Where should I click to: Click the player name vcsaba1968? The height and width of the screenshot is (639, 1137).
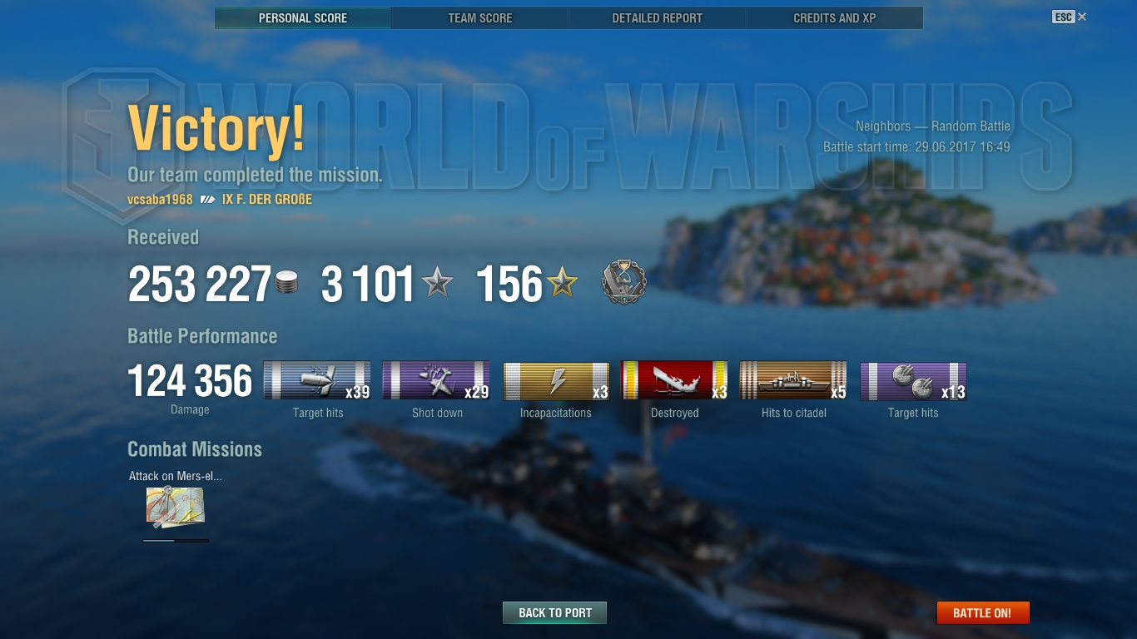[x=160, y=200]
